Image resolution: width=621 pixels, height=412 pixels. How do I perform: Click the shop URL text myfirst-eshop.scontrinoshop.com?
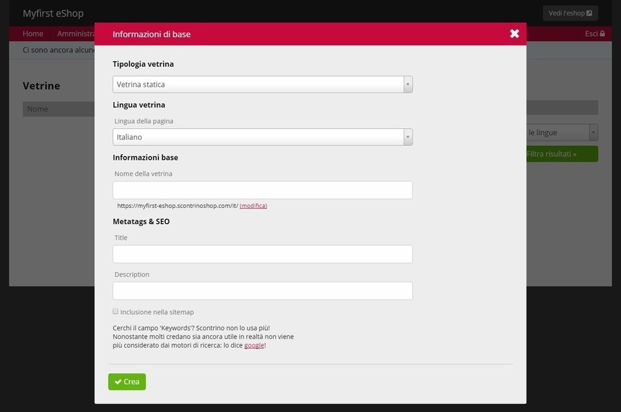177,205
